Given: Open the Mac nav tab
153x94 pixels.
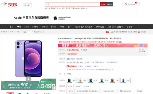Looking at the screenshot, I should tap(19, 27).
